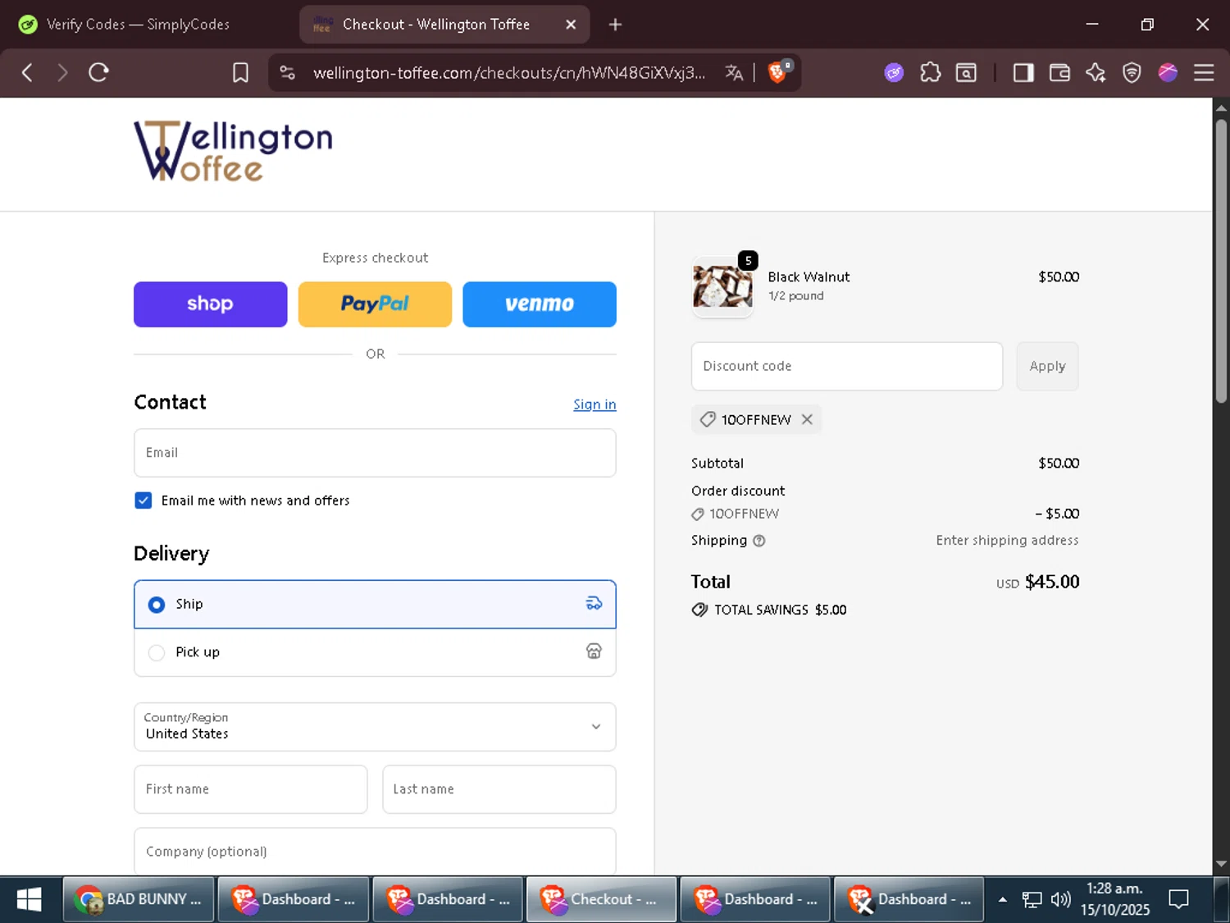1230x923 pixels.
Task: Open the volume icon in system tray
Action: 1060,899
